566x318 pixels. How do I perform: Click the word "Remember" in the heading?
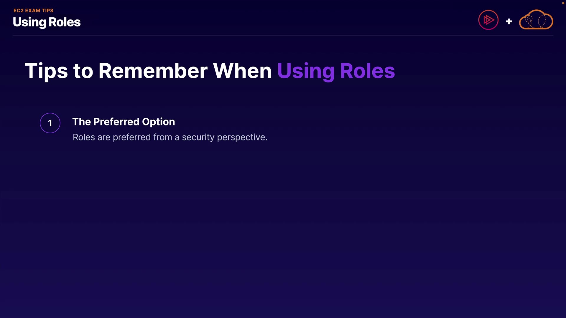(153, 71)
